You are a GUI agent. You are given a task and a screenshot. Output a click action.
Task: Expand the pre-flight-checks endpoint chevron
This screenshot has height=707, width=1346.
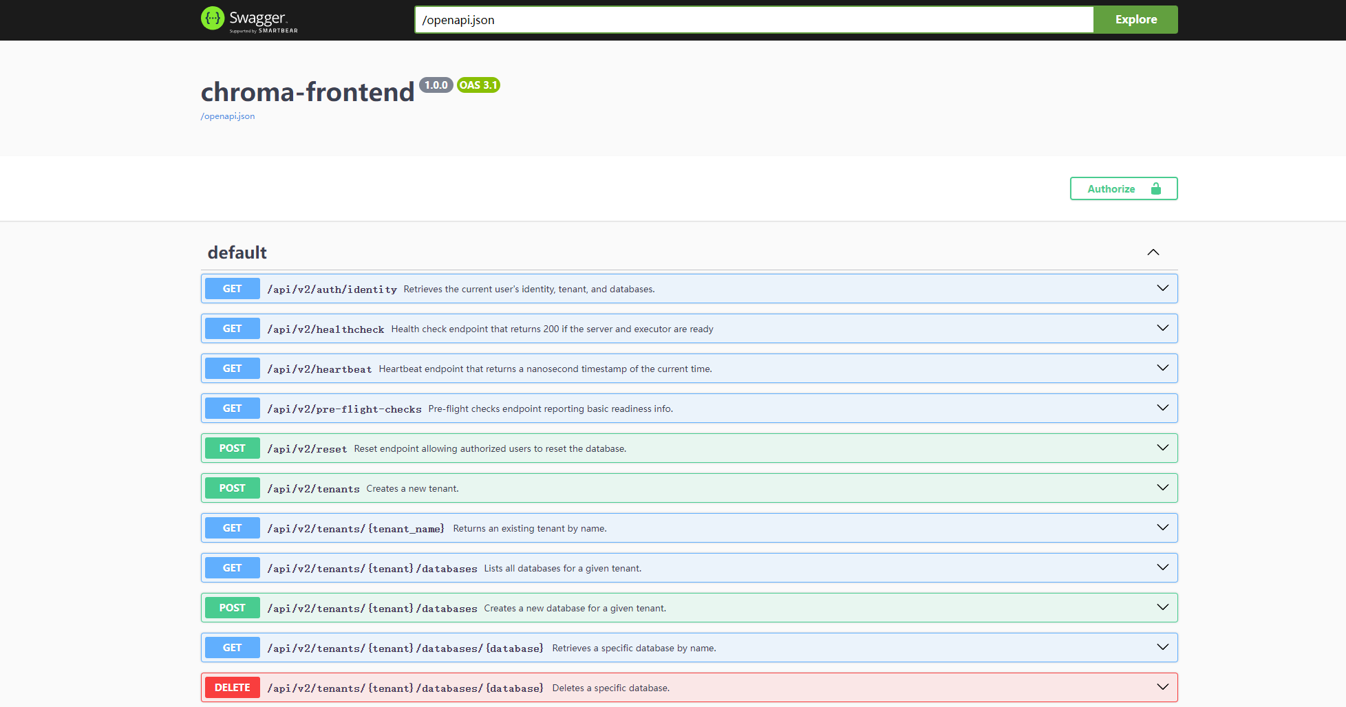tap(1162, 408)
